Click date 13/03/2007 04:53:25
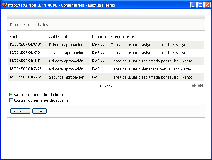 pyautogui.click(x=25, y=69)
